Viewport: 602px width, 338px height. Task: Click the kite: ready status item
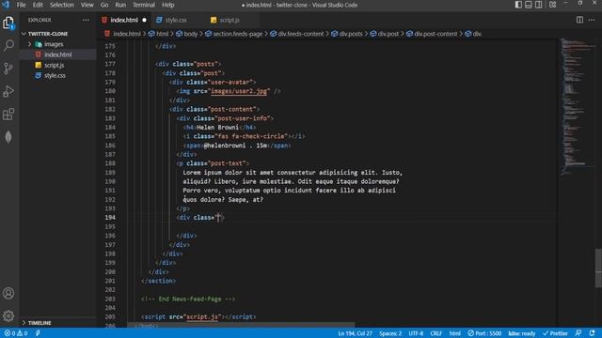click(x=522, y=333)
